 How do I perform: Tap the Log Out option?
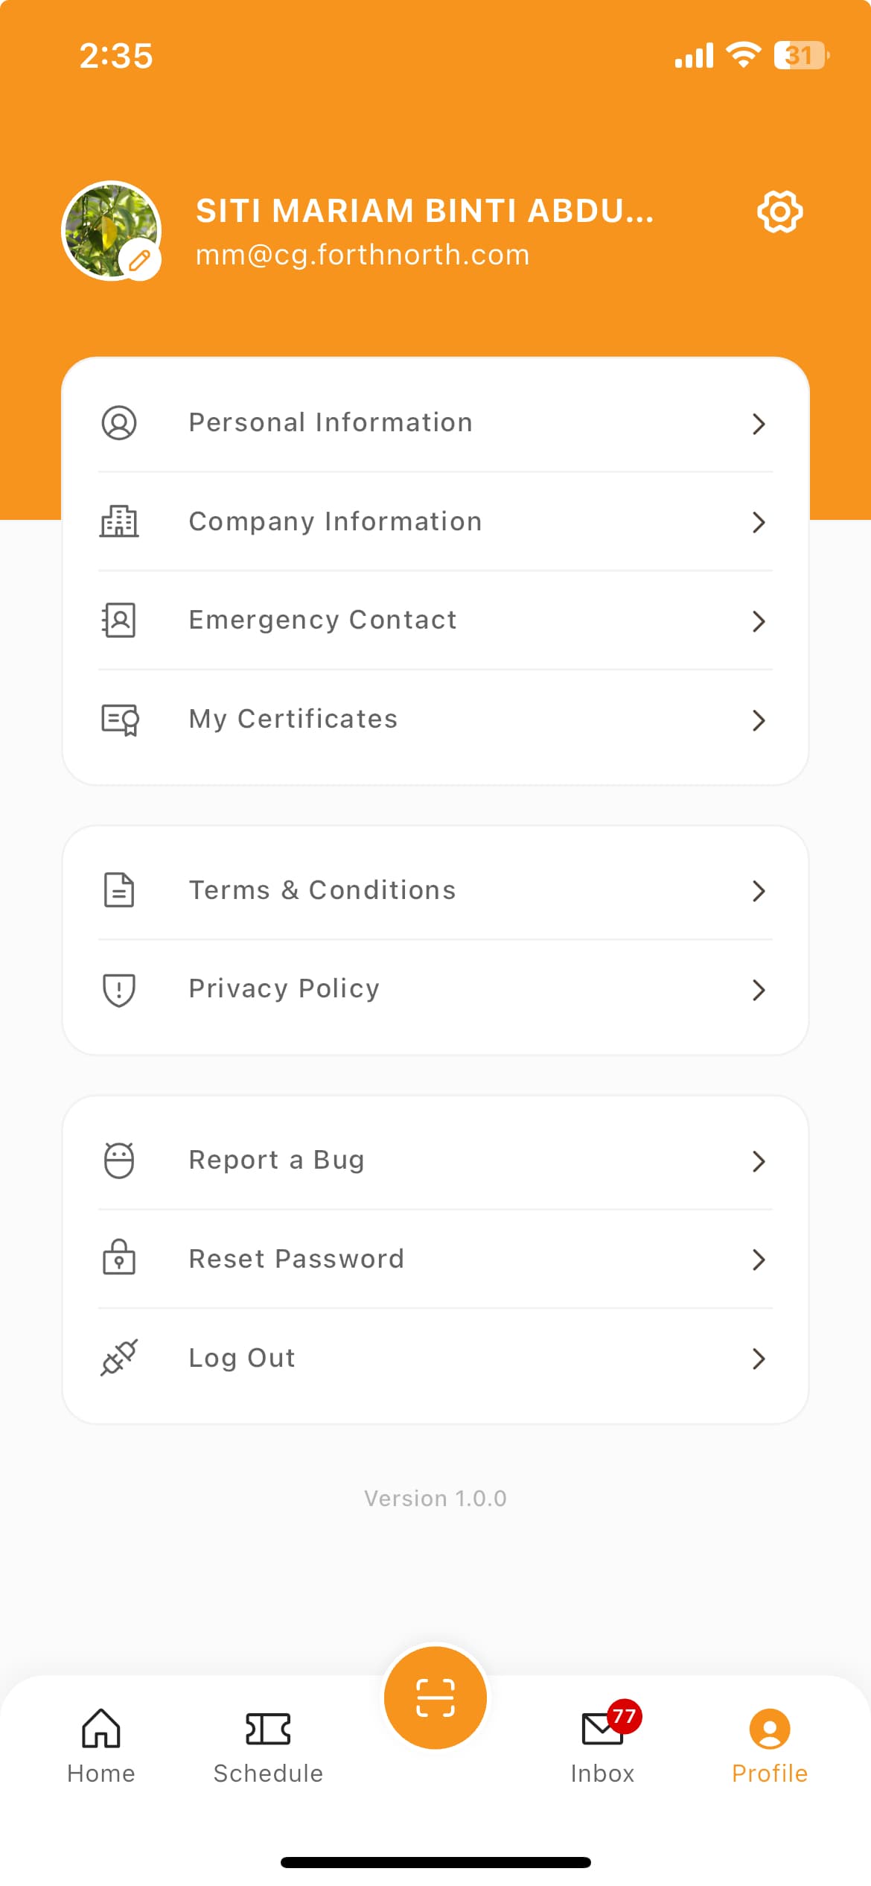tap(242, 1358)
